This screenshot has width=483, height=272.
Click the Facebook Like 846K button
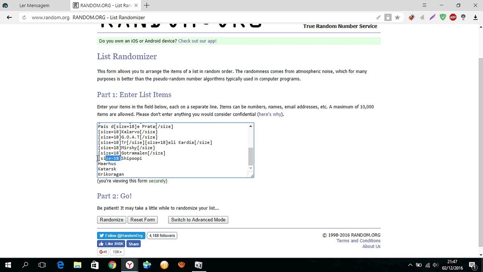pyautogui.click(x=111, y=244)
